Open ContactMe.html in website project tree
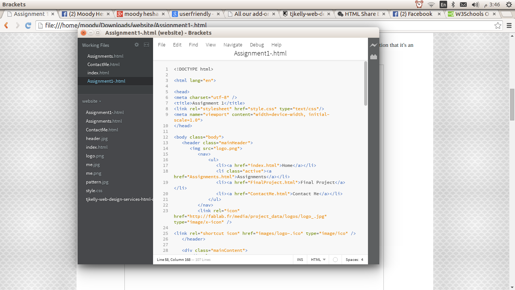 [102, 130]
